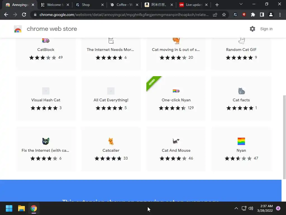The width and height of the screenshot is (286, 215).
Task: Open the notification center badge
Action: click(x=278, y=208)
